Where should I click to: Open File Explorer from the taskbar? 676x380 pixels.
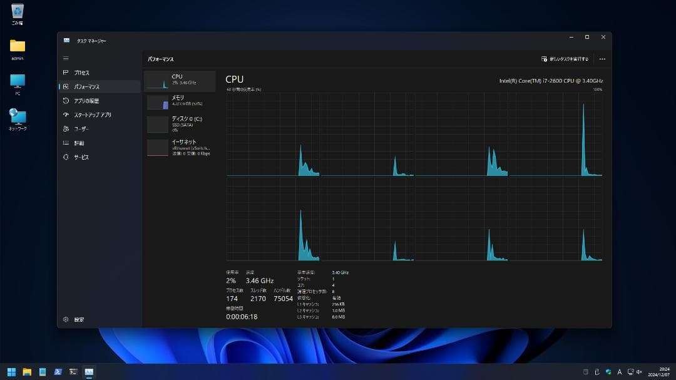tap(27, 372)
